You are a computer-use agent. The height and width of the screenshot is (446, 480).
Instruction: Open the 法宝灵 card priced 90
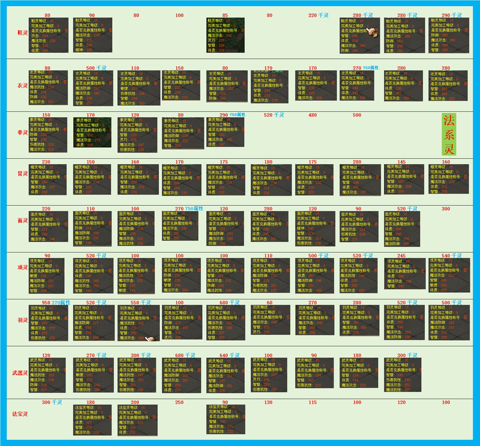click(x=226, y=420)
